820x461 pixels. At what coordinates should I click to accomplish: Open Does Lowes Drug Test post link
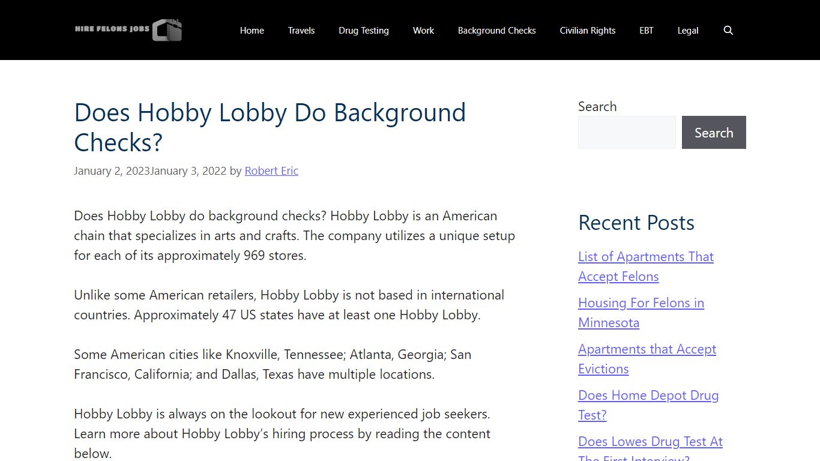(650, 442)
